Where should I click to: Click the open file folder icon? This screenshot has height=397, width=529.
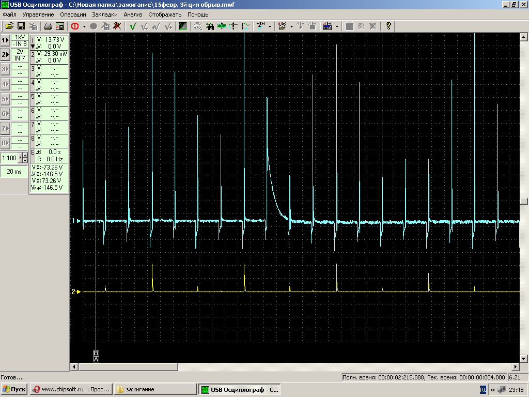tap(9, 26)
